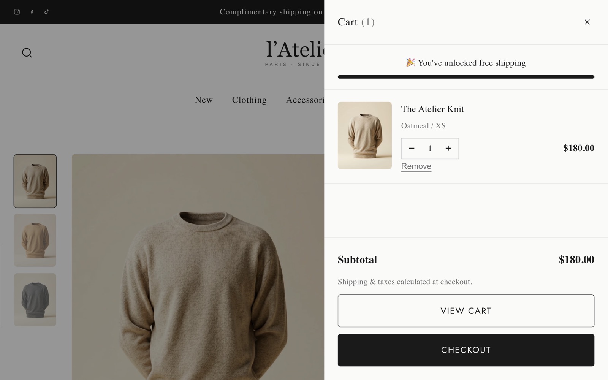The width and height of the screenshot is (608, 380).
Task: Click the quantity number field
Action: point(430,149)
